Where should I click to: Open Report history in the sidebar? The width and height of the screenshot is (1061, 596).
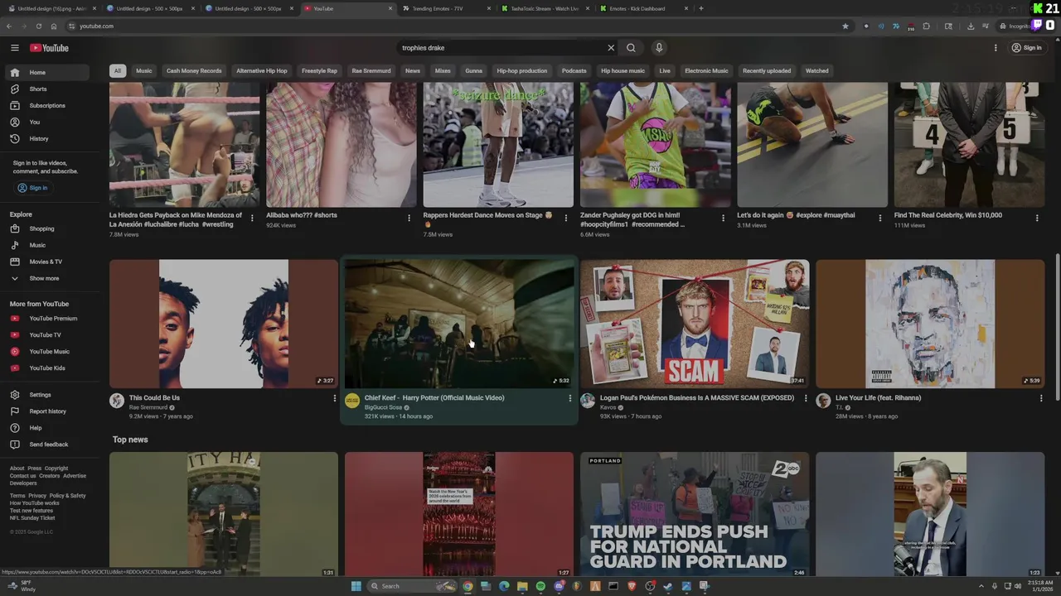click(49, 411)
